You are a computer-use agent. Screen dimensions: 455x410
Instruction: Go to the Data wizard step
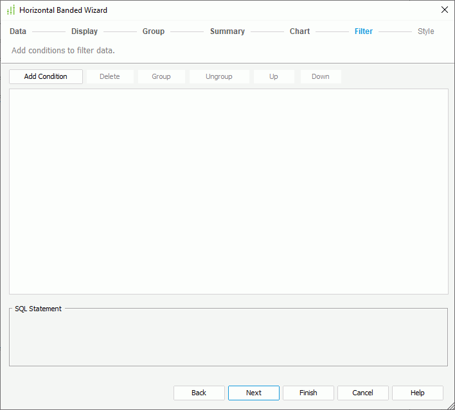(x=18, y=31)
